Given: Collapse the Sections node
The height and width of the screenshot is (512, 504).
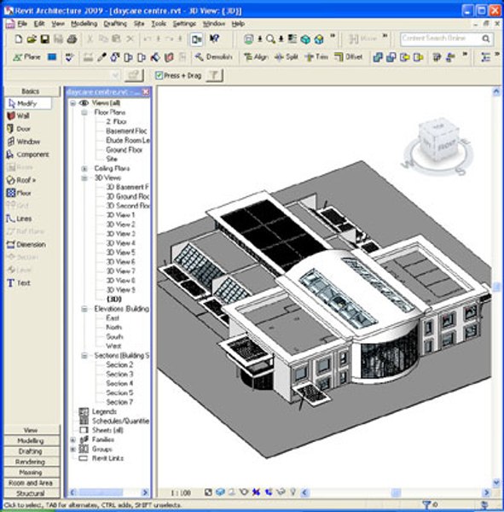Looking at the screenshot, I should pos(84,356).
